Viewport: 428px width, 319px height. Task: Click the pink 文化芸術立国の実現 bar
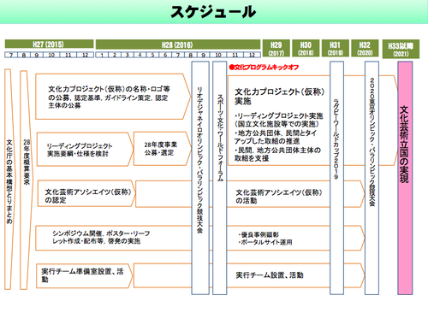click(x=405, y=178)
